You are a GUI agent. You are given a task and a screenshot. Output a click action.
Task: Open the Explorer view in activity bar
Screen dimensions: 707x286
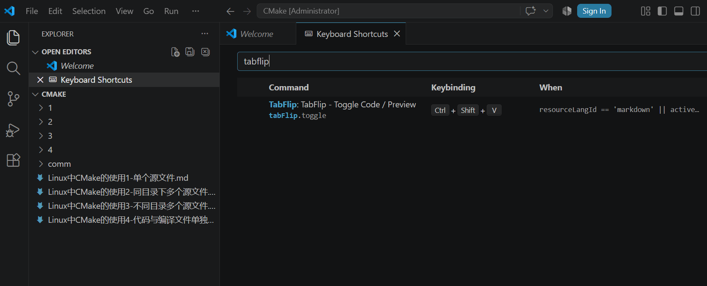tap(14, 38)
